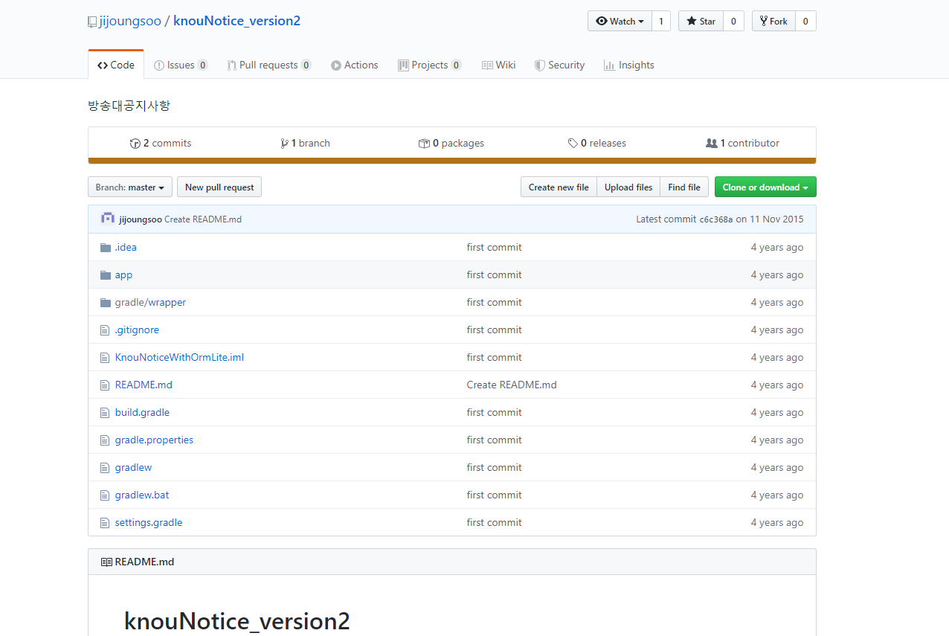The height and width of the screenshot is (636, 949).
Task: Fork the knouNotice_version2 repository
Action: (x=773, y=21)
